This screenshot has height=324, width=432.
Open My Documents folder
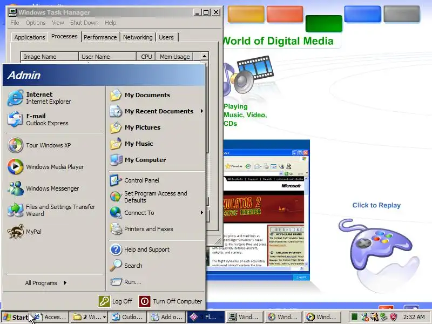[157, 95]
